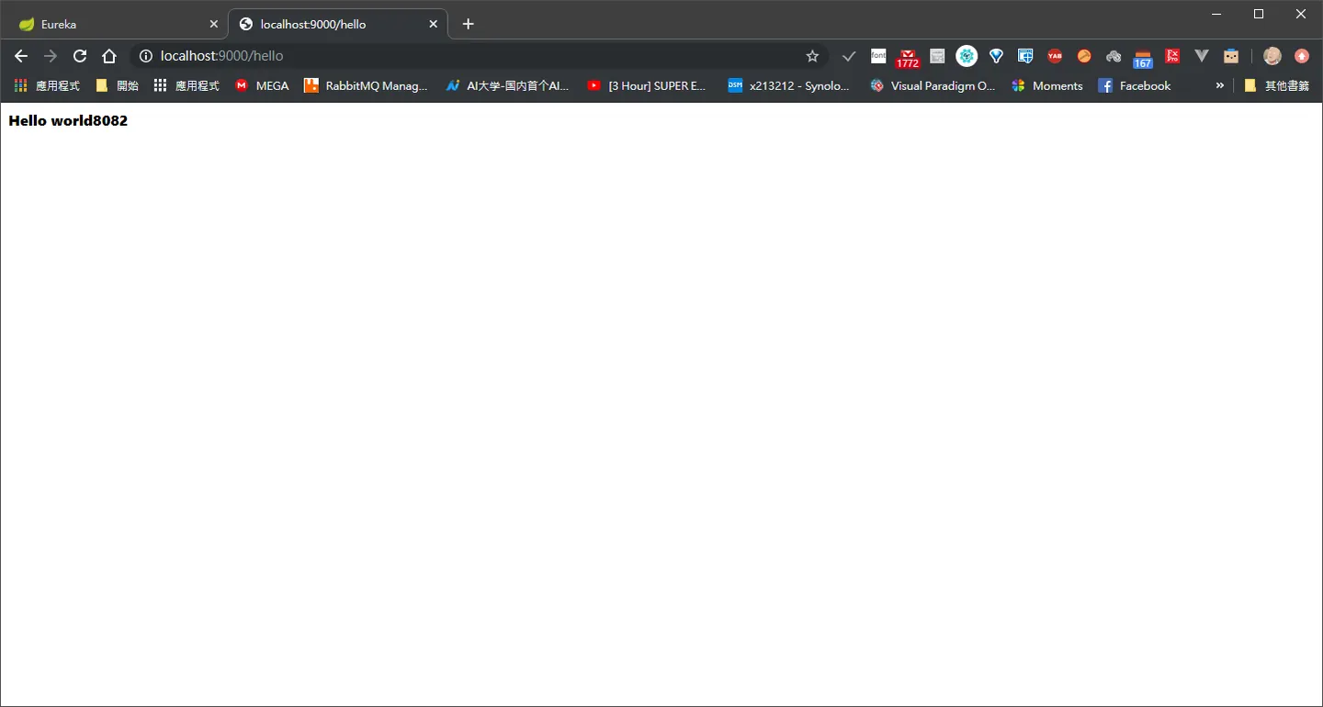Open the RabbitMQ Management bookmark

(366, 85)
